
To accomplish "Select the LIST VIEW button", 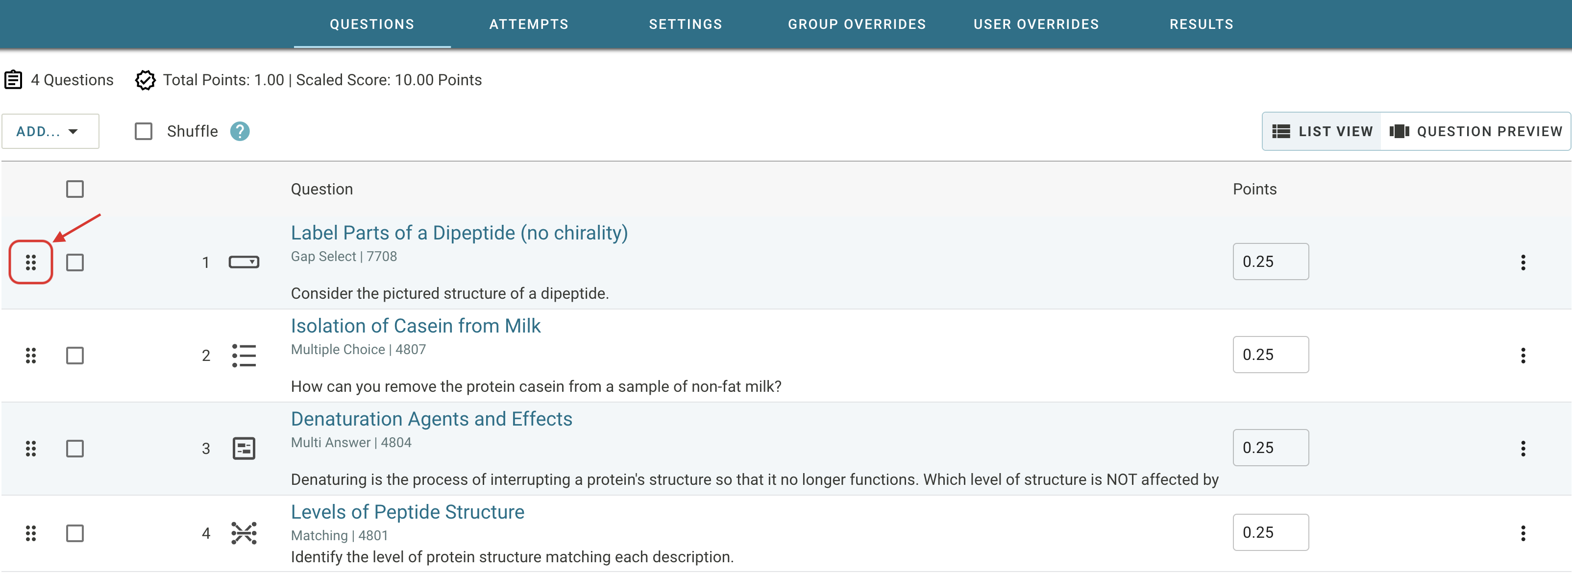I will click(x=1322, y=131).
